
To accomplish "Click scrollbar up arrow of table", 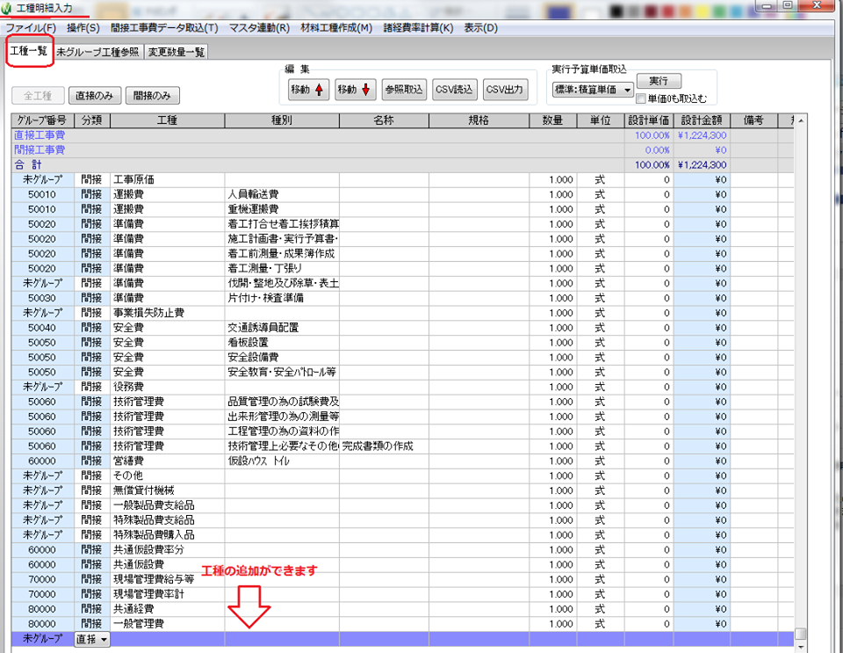I will click(801, 121).
